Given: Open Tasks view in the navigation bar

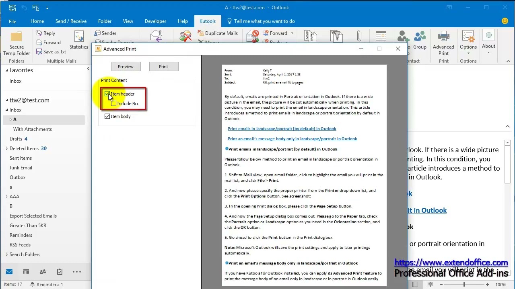Looking at the screenshot, I should point(60,272).
